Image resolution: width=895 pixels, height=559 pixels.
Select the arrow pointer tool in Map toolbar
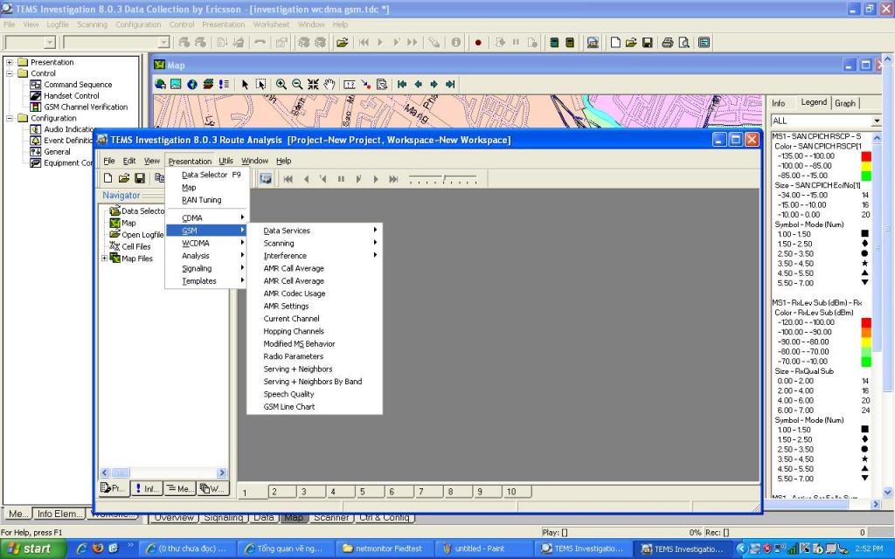[245, 85]
